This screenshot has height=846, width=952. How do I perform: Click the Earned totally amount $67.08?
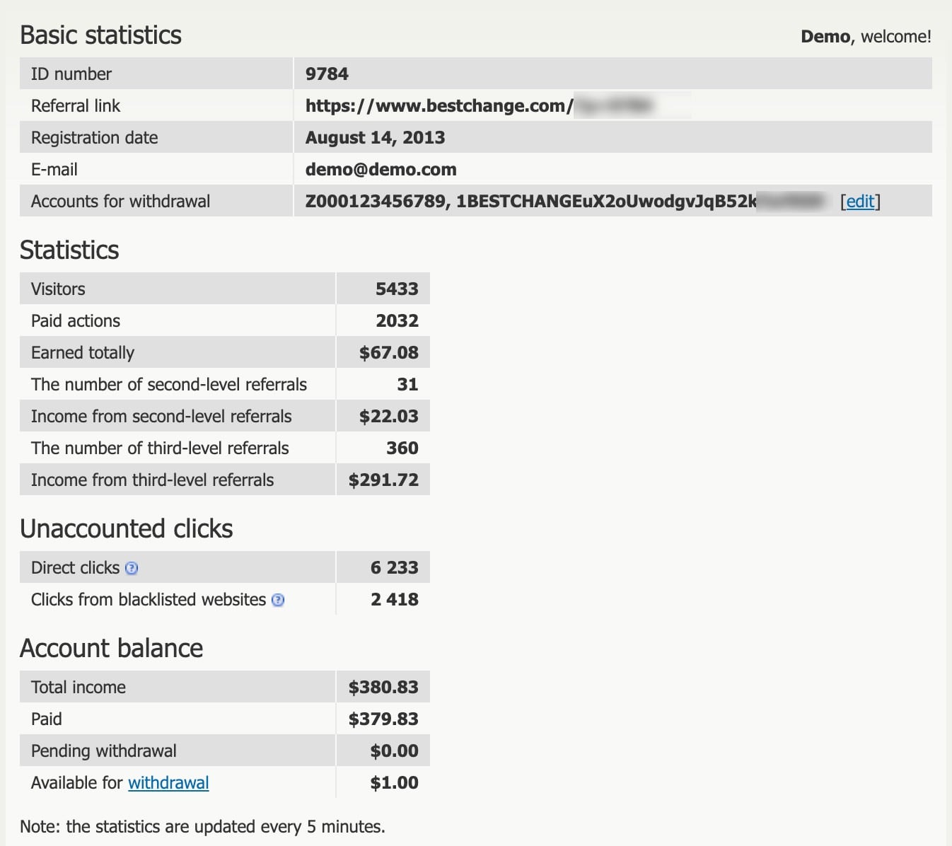[388, 353]
